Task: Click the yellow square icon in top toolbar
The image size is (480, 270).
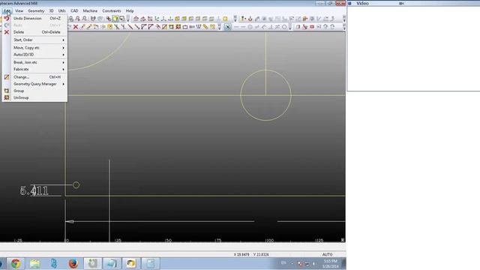Action: (x=225, y=19)
